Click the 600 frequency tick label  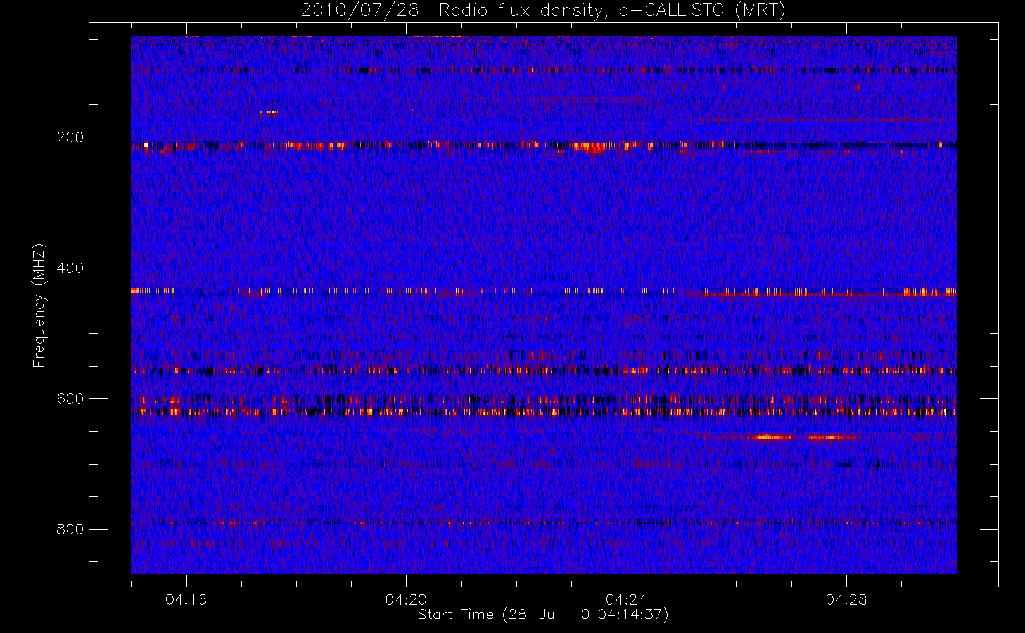point(70,399)
